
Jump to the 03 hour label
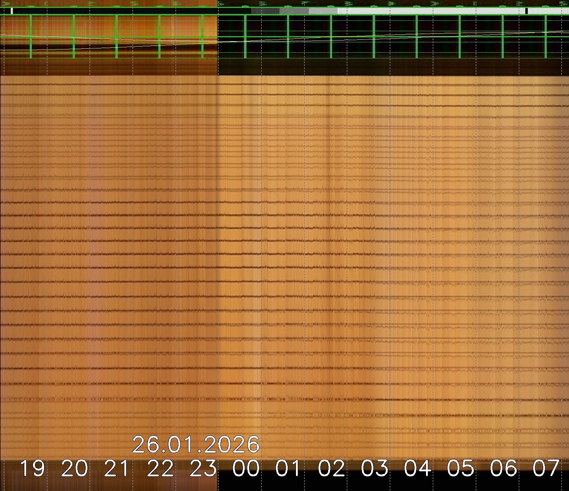(374, 468)
